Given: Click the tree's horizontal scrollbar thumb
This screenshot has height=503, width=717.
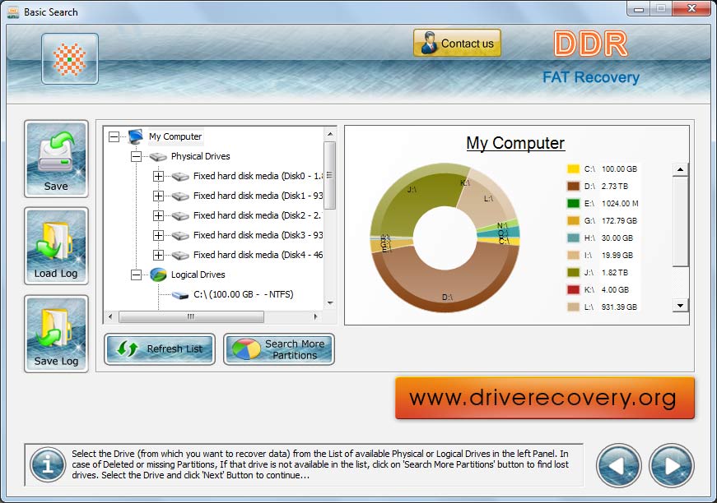Looking at the screenshot, I should 191,316.
